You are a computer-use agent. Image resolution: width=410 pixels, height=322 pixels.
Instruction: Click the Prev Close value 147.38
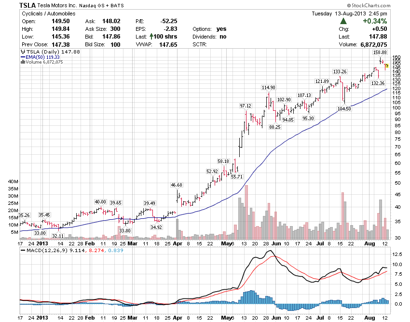click(61, 44)
